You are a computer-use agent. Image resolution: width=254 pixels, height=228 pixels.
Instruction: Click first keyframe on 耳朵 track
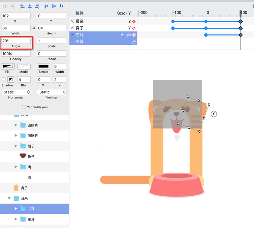coord(173,21)
